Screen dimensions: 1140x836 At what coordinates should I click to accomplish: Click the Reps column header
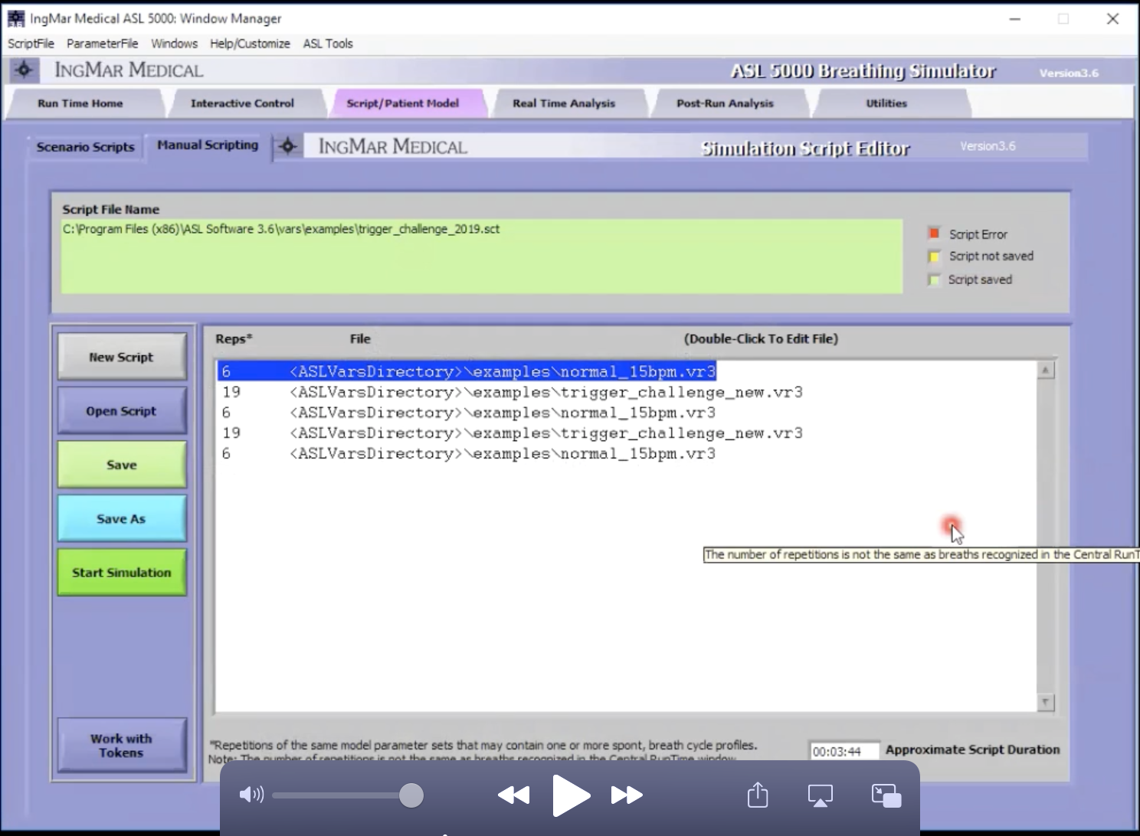pos(234,338)
